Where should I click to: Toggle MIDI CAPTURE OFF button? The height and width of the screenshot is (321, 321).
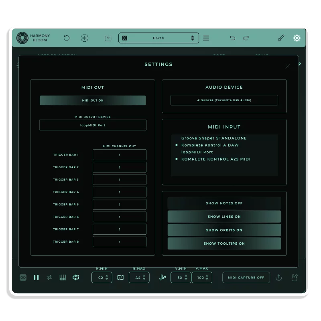[246, 278]
